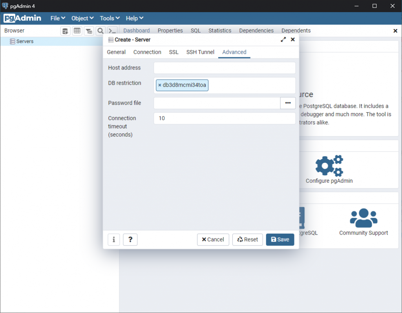Open the Tools menu
Image resolution: width=402 pixels, height=313 pixels.
coord(110,18)
